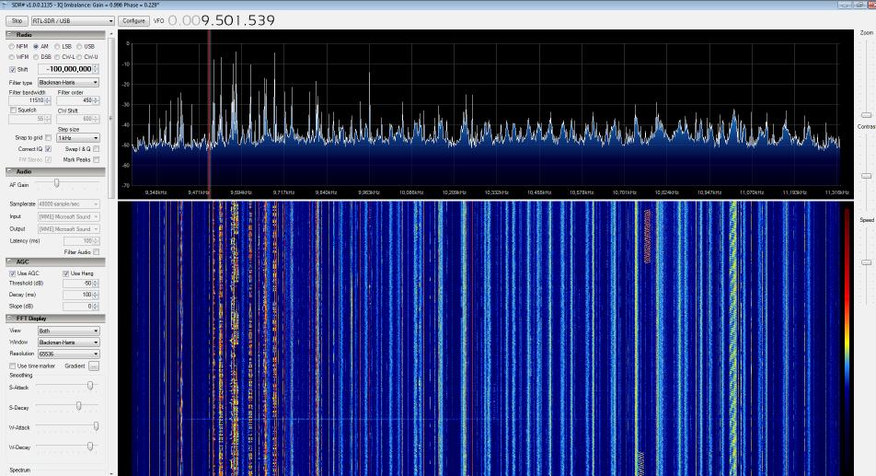Click the left panel vertical scrollbar
Viewport: 876px width, 476px height.
111,117
